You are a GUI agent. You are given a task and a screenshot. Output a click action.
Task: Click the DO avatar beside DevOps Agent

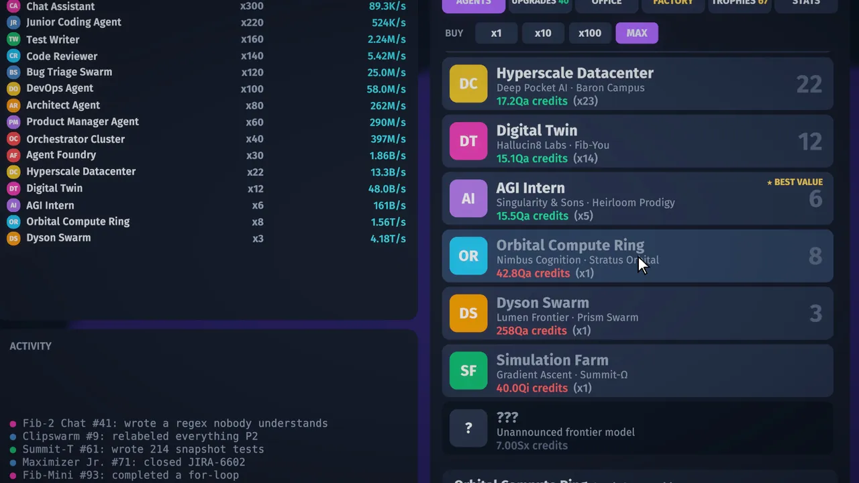point(13,89)
